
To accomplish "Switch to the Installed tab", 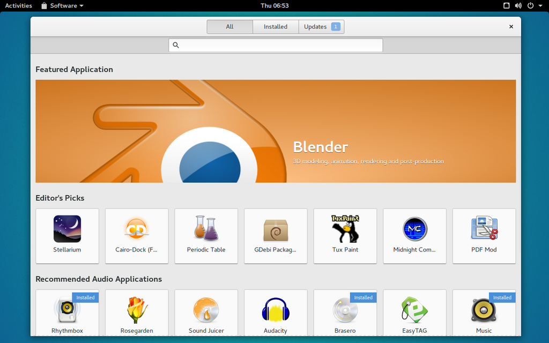I will coord(276,27).
